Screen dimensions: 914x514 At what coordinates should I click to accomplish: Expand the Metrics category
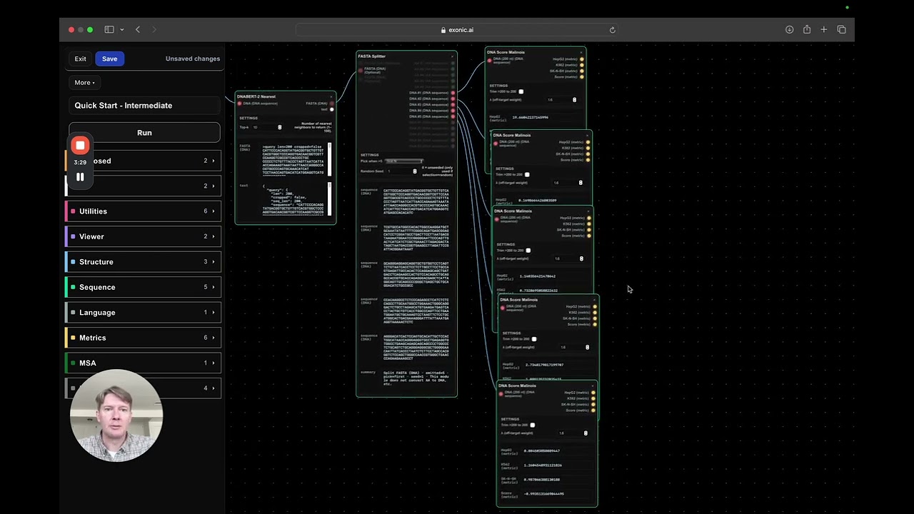pyautogui.click(x=143, y=338)
